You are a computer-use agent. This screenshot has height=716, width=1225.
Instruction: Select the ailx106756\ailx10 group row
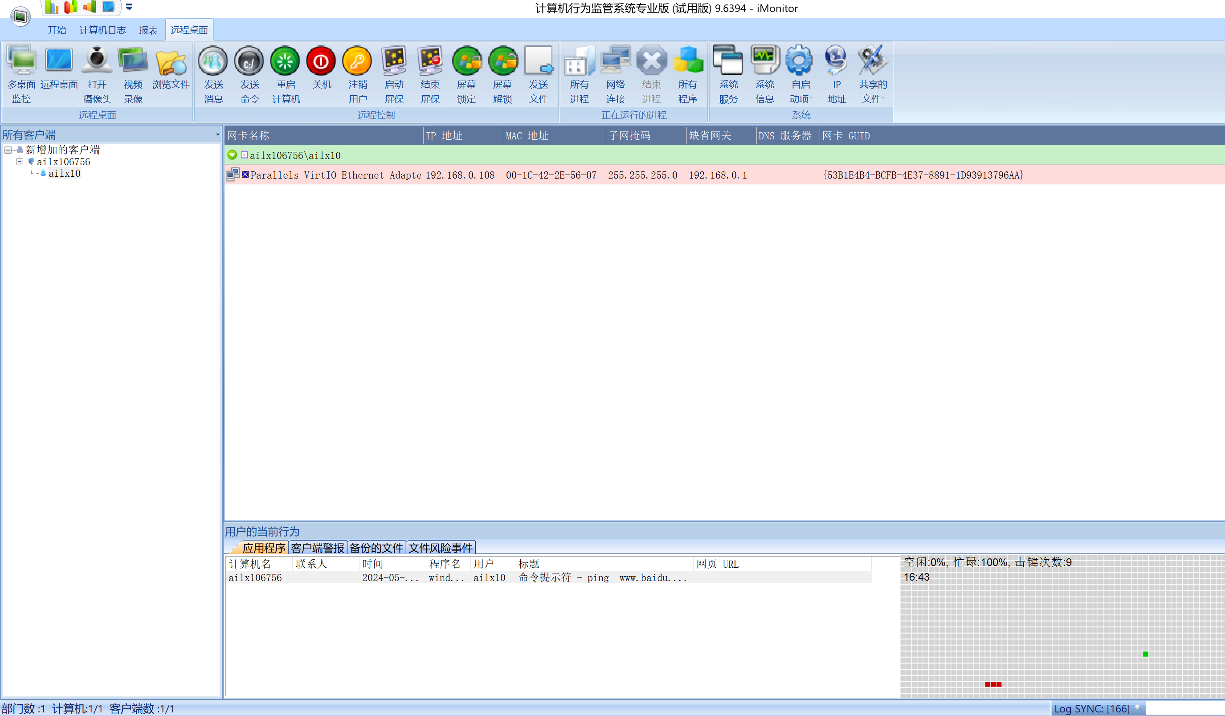[x=724, y=155]
